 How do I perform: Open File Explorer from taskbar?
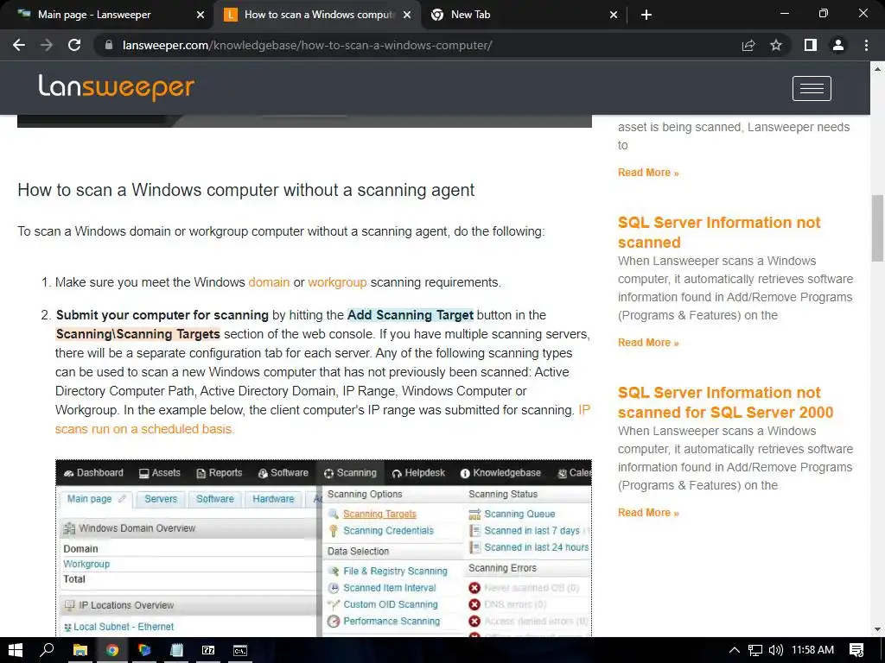(x=80, y=650)
